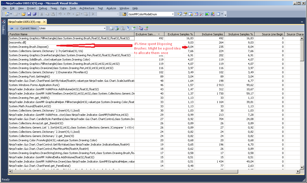This screenshot has height=183, width=307.
Task: Click the Class View toolbar icon
Action: (213, 14)
